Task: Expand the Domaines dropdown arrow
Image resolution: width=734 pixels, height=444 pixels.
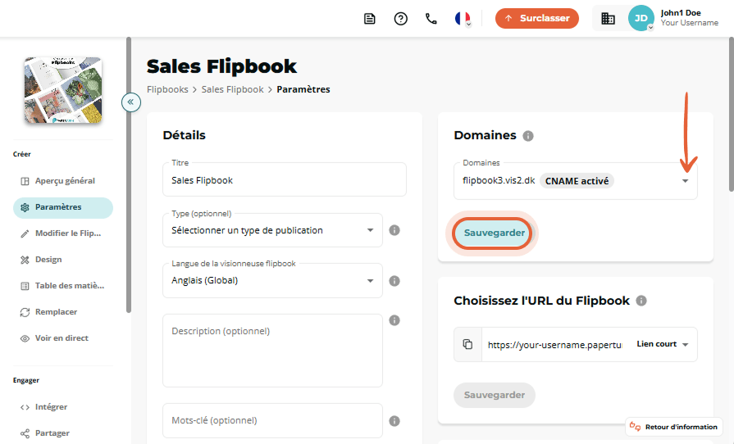Action: click(x=686, y=181)
